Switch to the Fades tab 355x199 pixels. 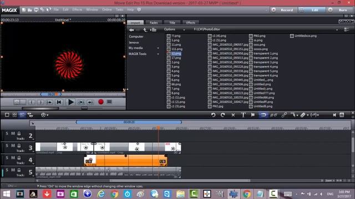(154, 23)
